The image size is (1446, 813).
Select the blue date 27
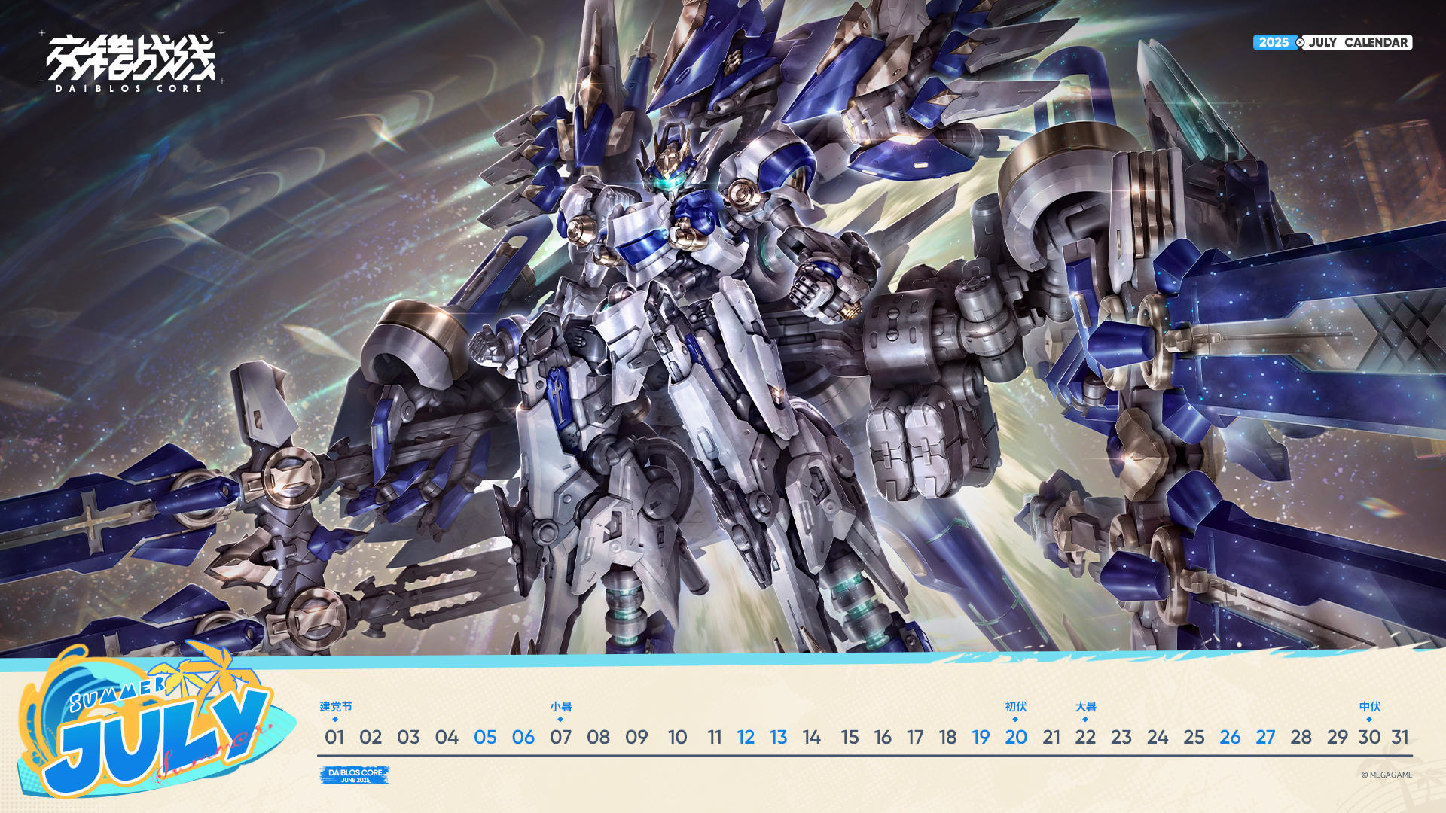point(1265,737)
